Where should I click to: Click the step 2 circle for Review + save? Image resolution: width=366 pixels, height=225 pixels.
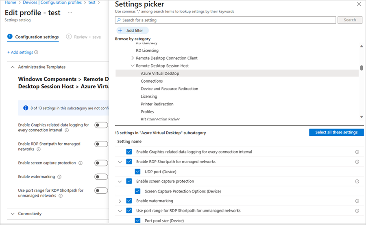pos(69,37)
